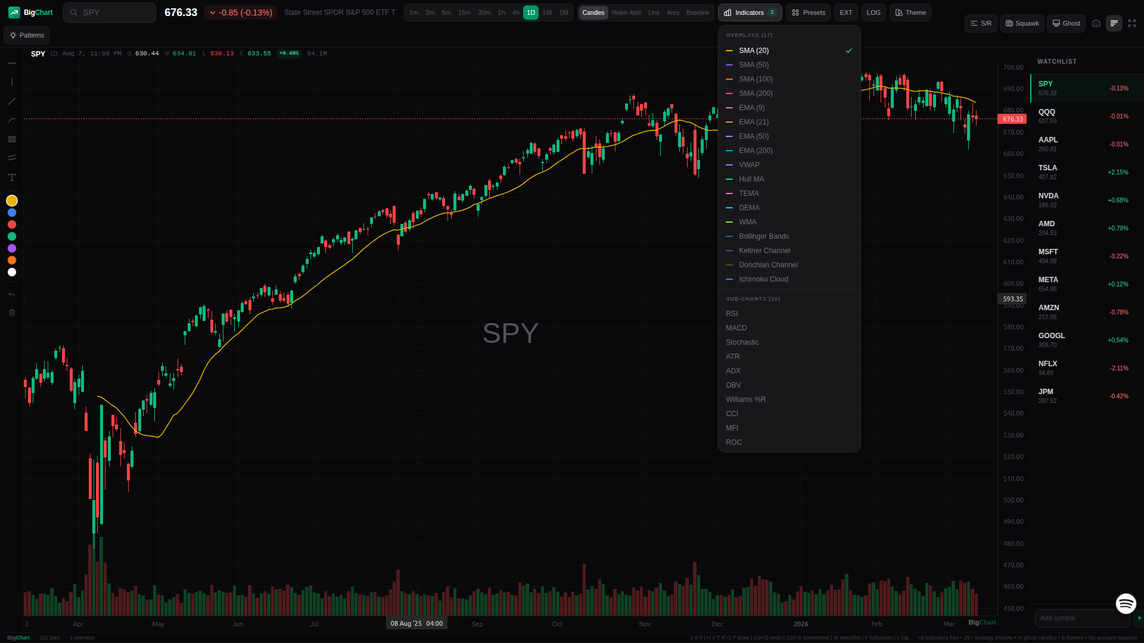This screenshot has width=1144, height=643.
Task: Select the text annotation tool
Action: (11, 177)
